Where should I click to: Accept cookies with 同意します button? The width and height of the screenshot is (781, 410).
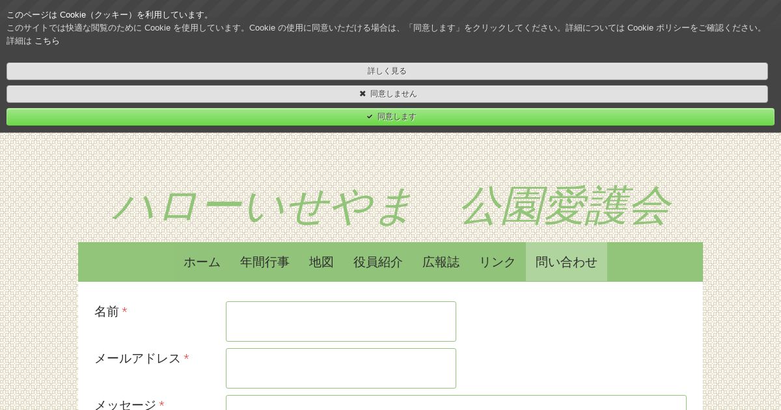[390, 116]
